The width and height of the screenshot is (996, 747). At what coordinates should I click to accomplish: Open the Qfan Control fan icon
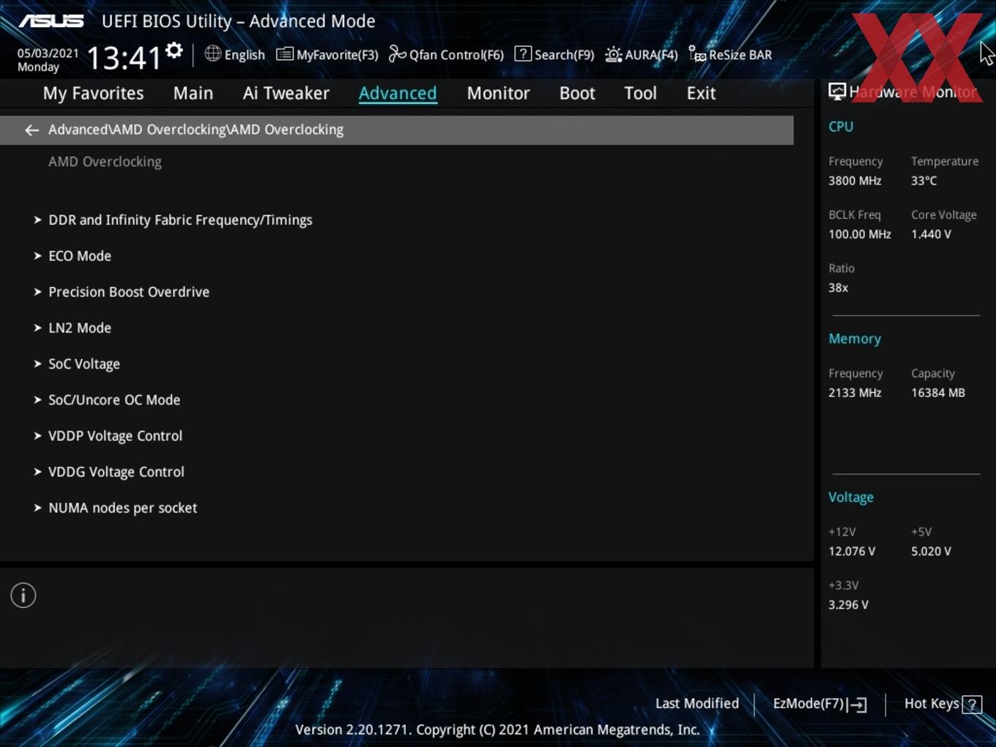pyautogui.click(x=397, y=53)
